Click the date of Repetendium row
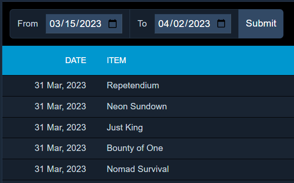Screen dimensions: 294x183 click(x=60, y=86)
